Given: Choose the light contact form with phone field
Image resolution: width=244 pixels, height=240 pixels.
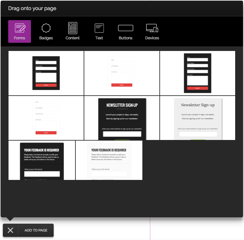Looking at the screenshot, I should [x=46, y=118].
